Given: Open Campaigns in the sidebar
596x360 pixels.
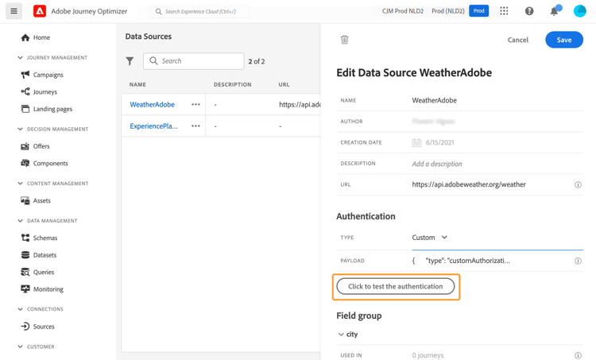Looking at the screenshot, I should coord(48,75).
